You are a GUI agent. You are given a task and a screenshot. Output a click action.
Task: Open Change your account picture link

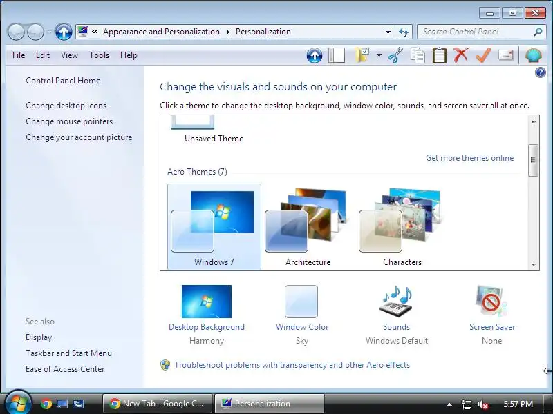[x=79, y=137]
